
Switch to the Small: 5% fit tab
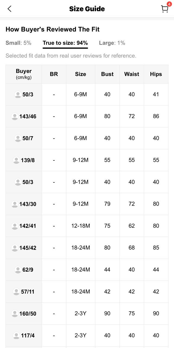click(18, 43)
